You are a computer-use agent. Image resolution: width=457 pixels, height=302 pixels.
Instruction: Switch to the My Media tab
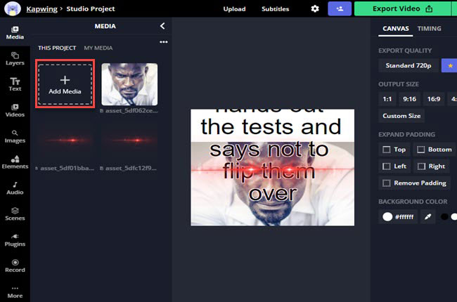98,48
